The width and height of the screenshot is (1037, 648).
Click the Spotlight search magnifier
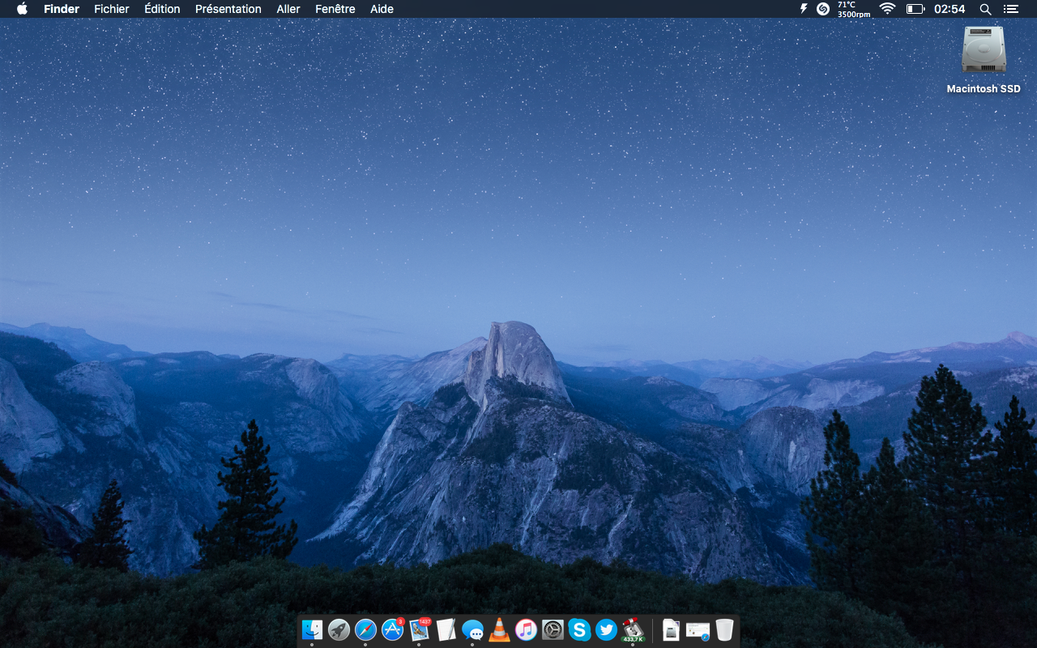(985, 9)
